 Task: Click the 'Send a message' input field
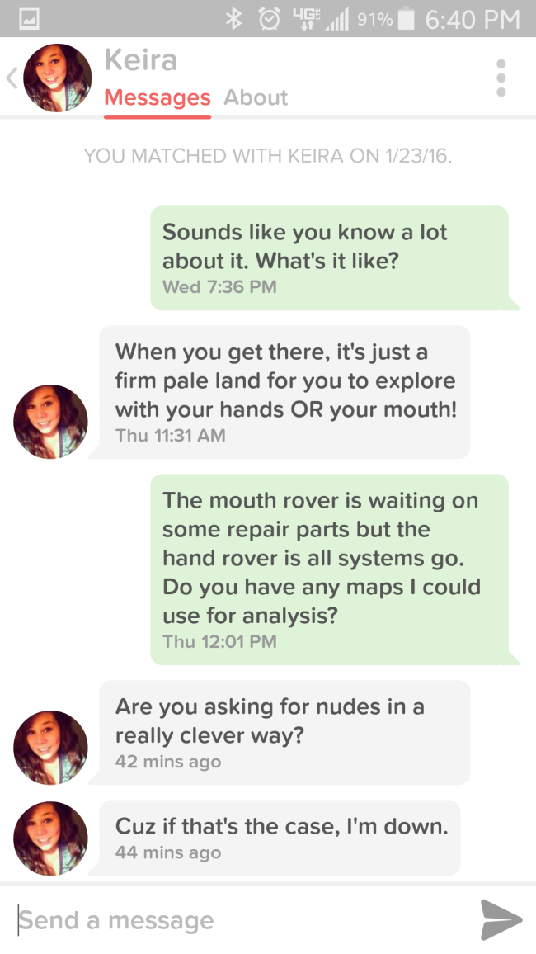(x=243, y=920)
